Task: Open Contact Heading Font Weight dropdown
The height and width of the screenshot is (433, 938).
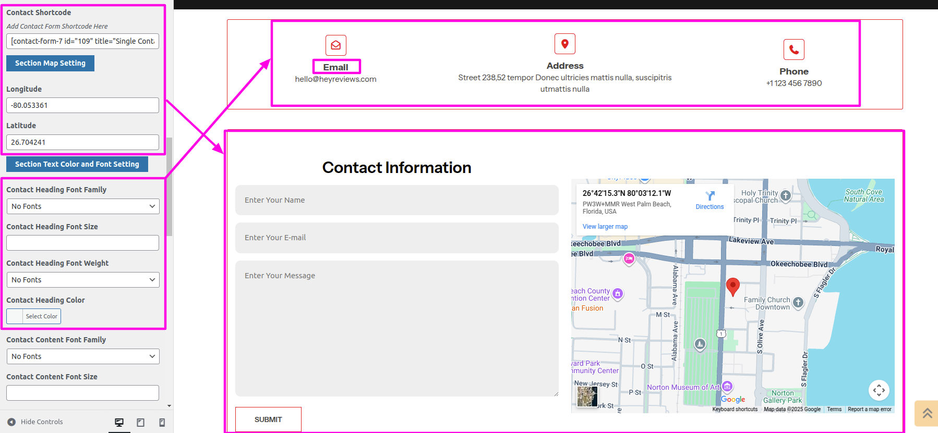Action: click(82, 280)
